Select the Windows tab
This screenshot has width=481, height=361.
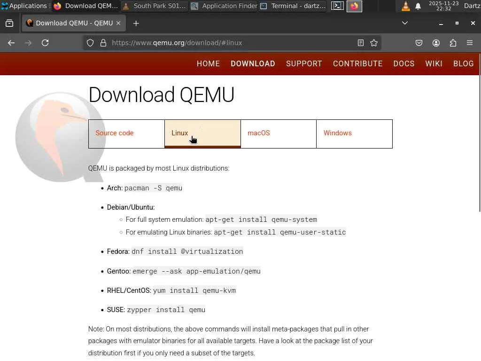[x=354, y=134]
